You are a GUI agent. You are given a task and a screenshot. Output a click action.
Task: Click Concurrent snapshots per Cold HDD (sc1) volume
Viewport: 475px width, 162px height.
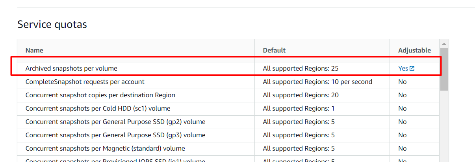[x=98, y=108]
